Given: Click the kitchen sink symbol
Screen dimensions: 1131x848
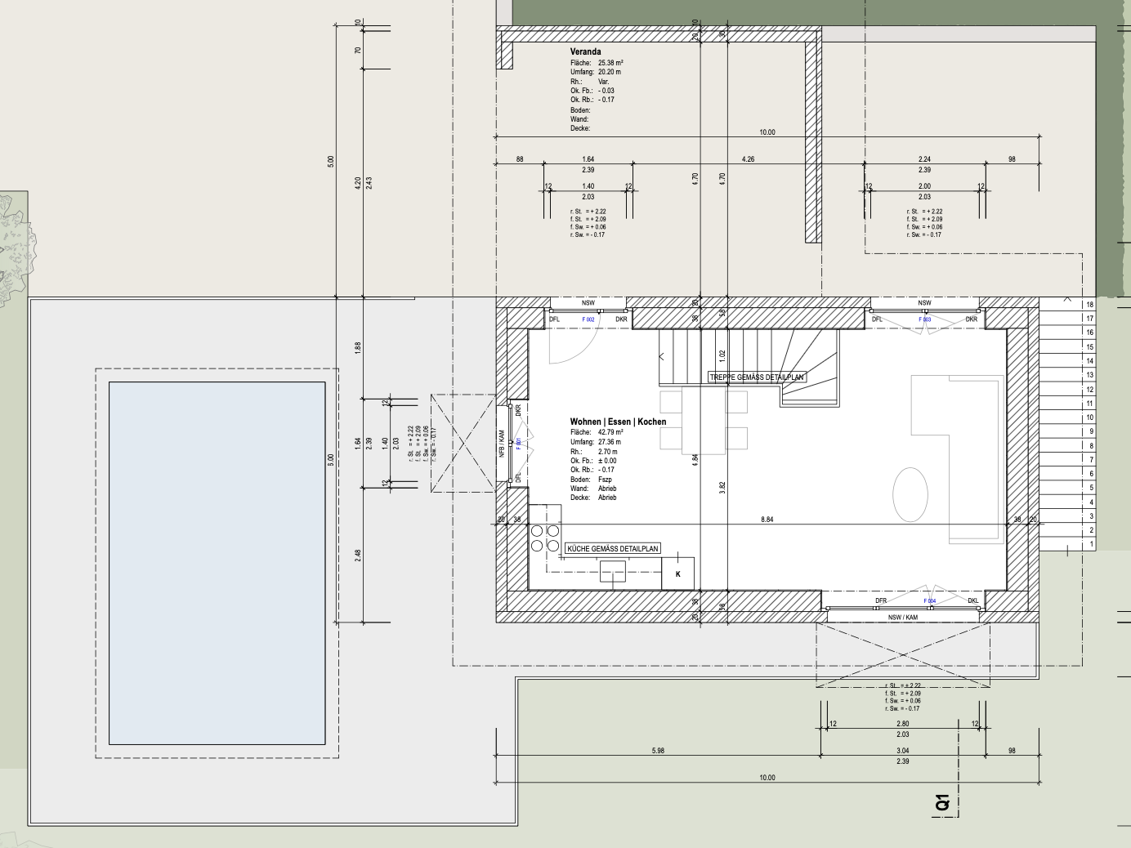Looking at the screenshot, I should 613,572.
